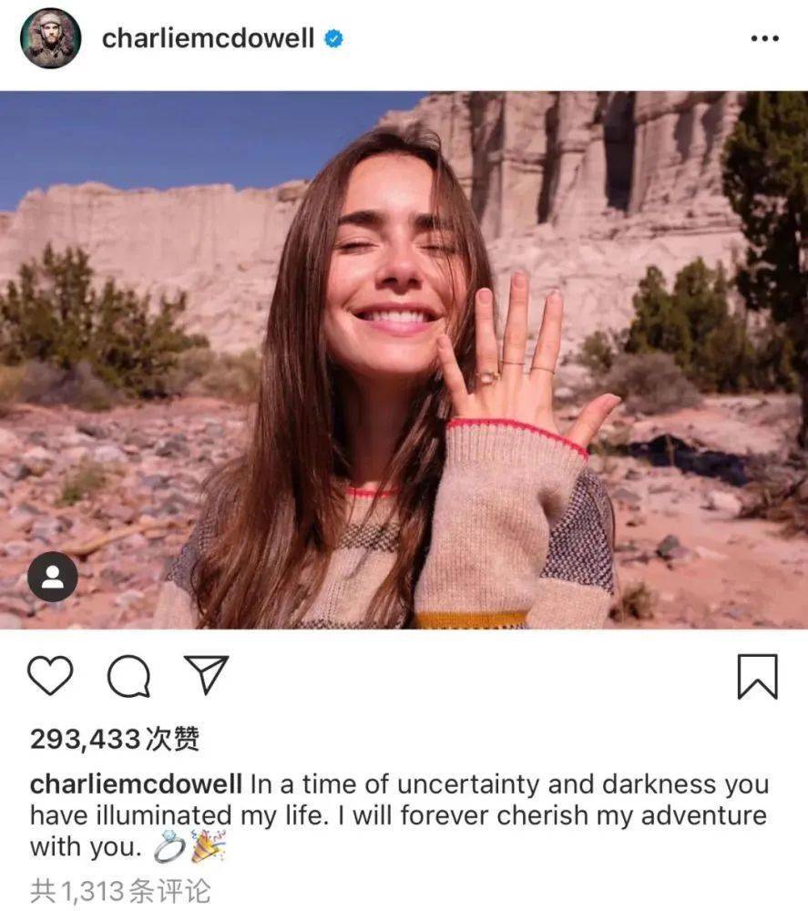808x911 pixels.
Task: Tap the caption text about uncertainty and darkness
Action: coord(400,815)
